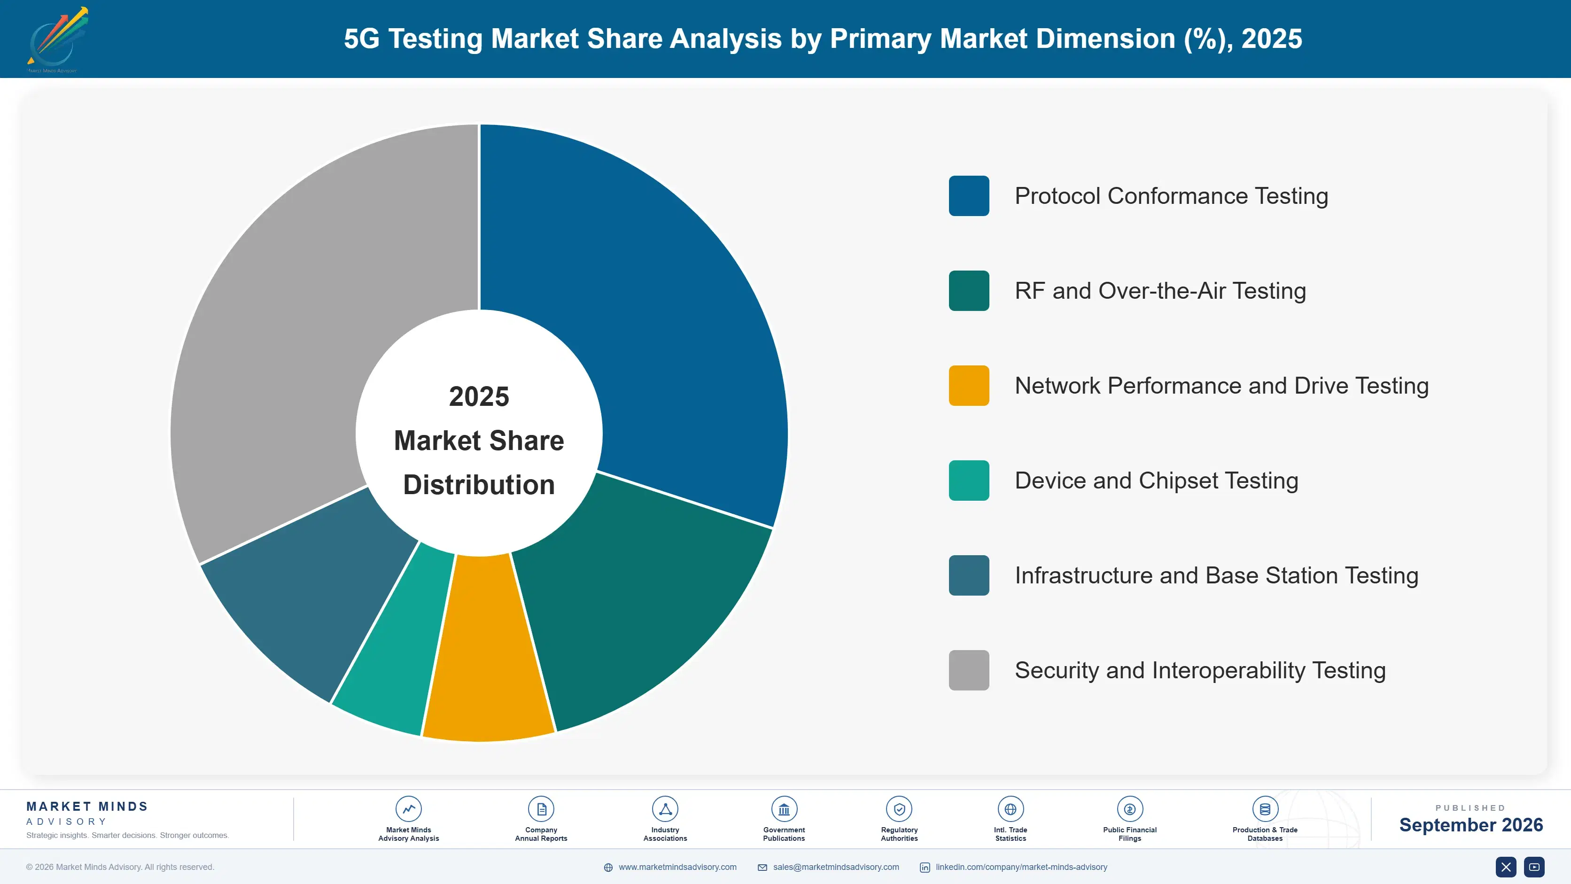Screen dimensions: 1571x884
Task: Click the Market Minds Advisory Analysis icon
Action: coord(409,809)
